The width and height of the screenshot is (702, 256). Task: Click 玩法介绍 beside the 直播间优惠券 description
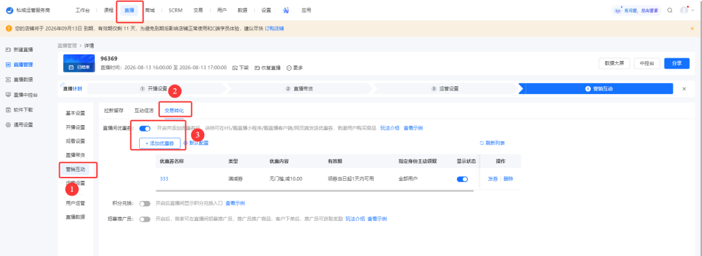tap(390, 128)
